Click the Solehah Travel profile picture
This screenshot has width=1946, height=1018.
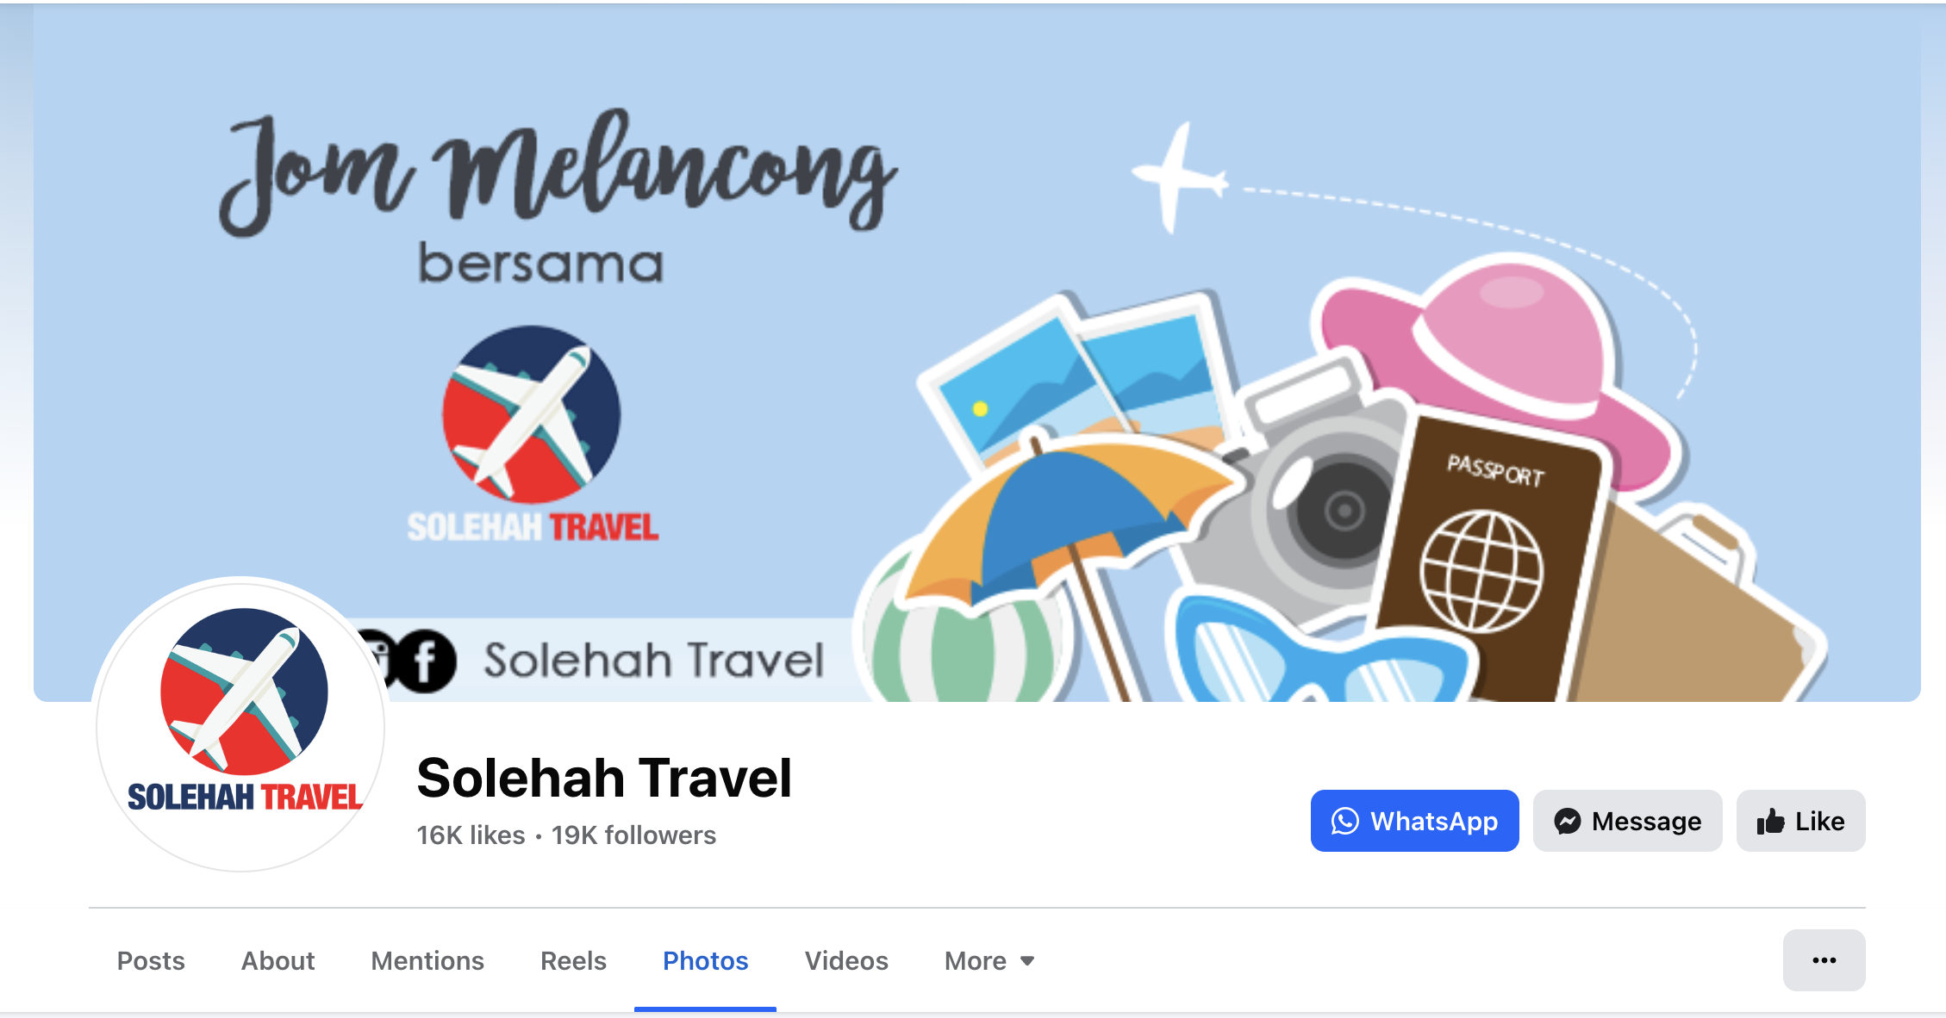[x=241, y=725]
